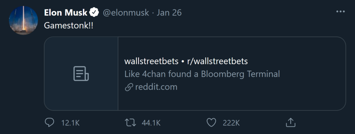Screen dimensions: 355x134
Task: Open the three-dot more options menu
Action: 340,11
